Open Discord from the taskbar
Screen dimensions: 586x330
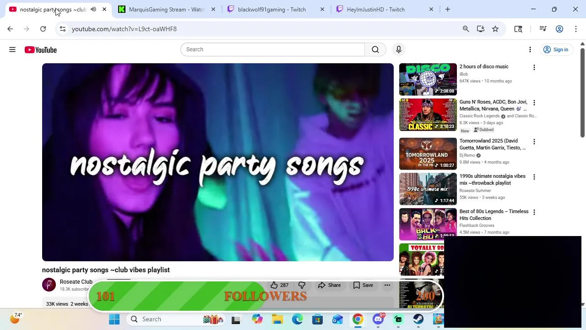pos(378,319)
